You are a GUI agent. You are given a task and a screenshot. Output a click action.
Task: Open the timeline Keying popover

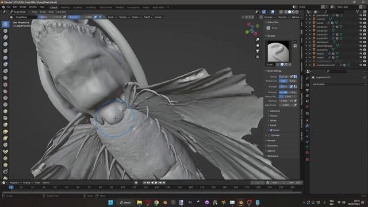[x=28, y=183]
